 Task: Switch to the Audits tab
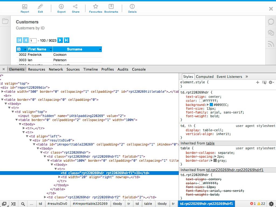click(123, 69)
